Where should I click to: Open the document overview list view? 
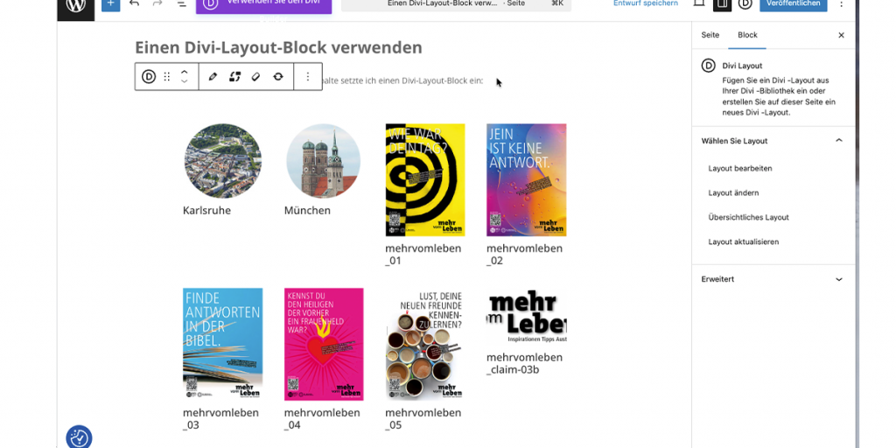click(182, 4)
